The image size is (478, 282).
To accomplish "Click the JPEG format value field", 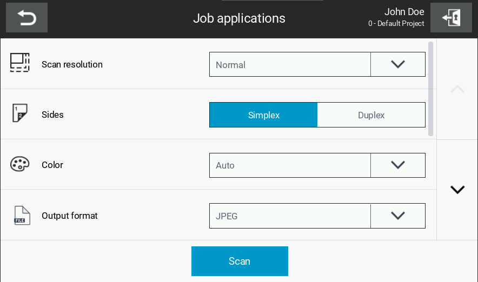I will coord(290,216).
